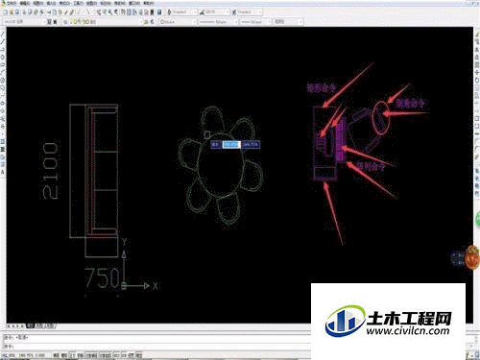Toggle 栅格 grid display in status bar
The image size is (480, 360).
(x=64, y=355)
